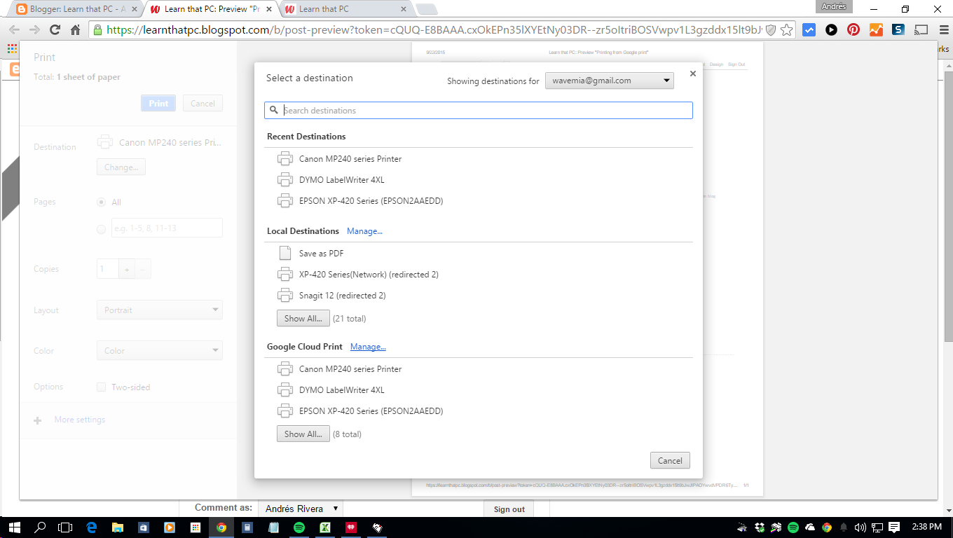953x538 pixels.
Task: Decrease copies with the minus button
Action: 143,269
